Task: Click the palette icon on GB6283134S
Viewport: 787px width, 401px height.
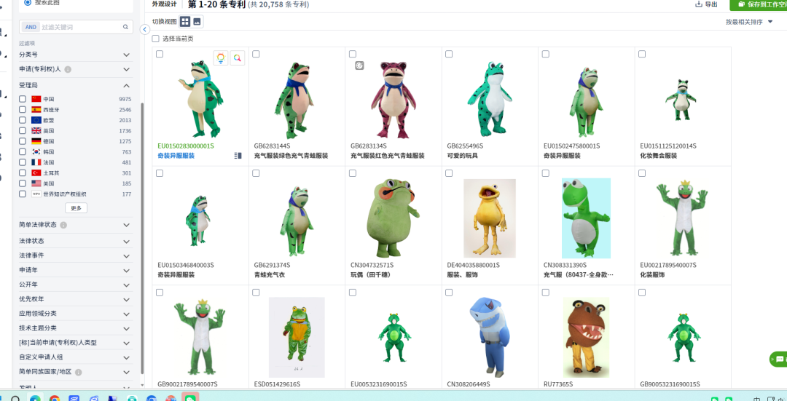Action: pyautogui.click(x=359, y=65)
